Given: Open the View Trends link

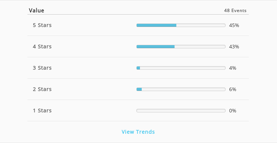Looking at the screenshot, I should 138,132.
